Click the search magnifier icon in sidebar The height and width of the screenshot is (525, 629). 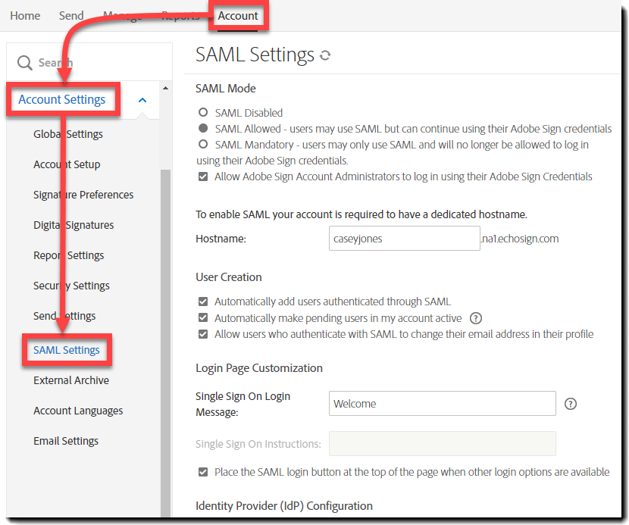(25, 63)
